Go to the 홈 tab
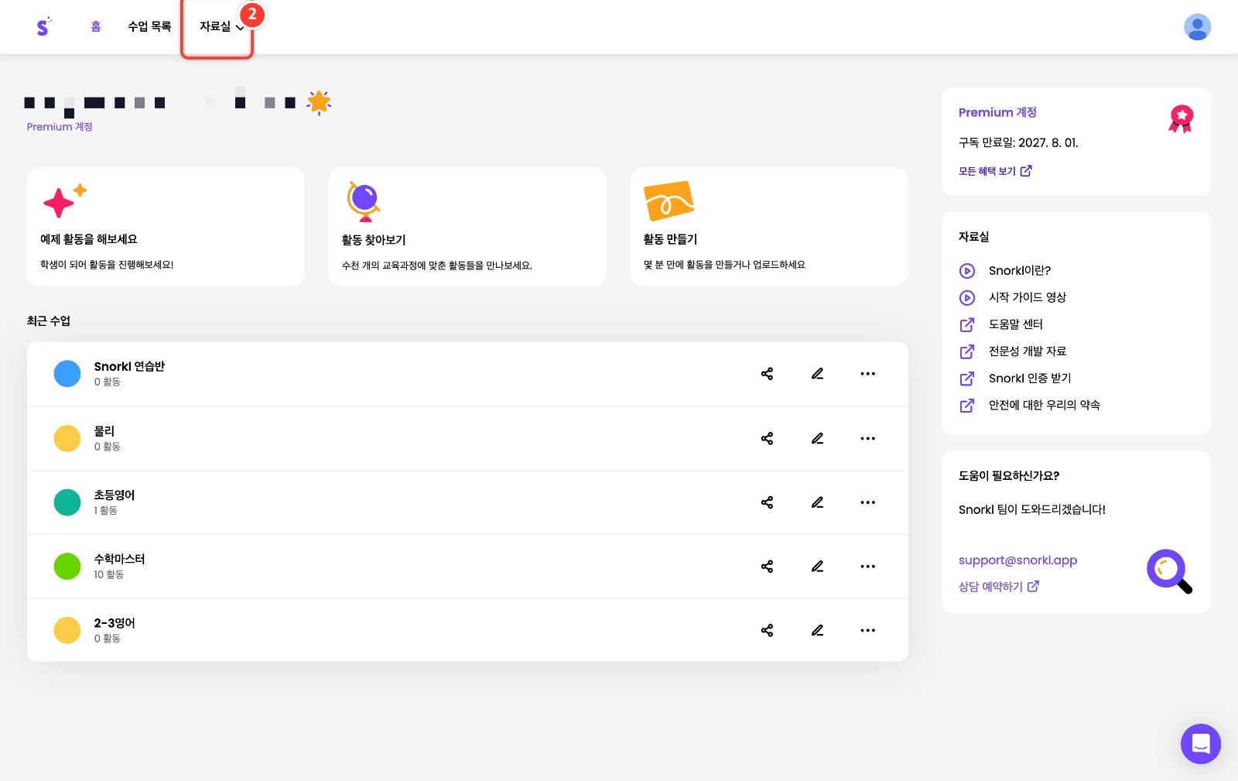The height and width of the screenshot is (781, 1238). coord(96,26)
